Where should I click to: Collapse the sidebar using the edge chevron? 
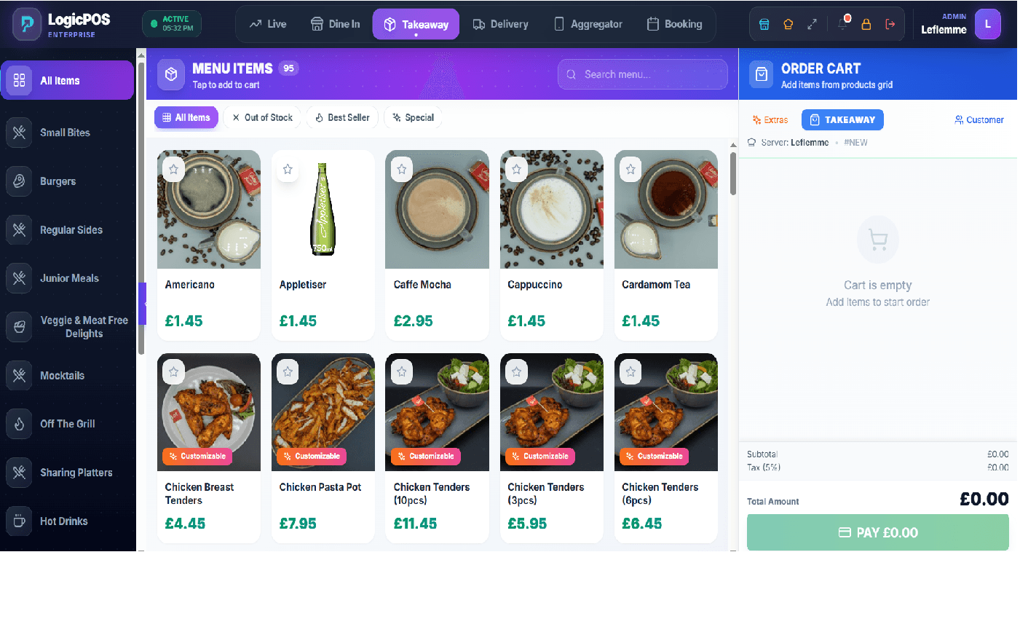click(x=145, y=304)
